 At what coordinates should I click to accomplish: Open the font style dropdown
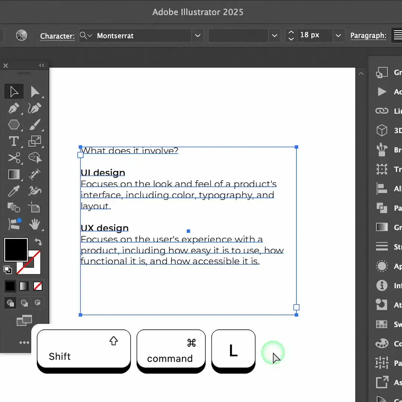(274, 35)
